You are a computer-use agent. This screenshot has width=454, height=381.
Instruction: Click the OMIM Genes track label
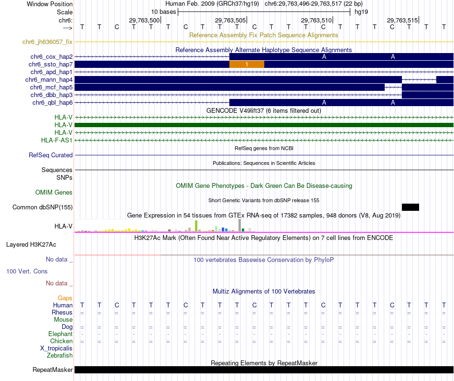point(54,192)
